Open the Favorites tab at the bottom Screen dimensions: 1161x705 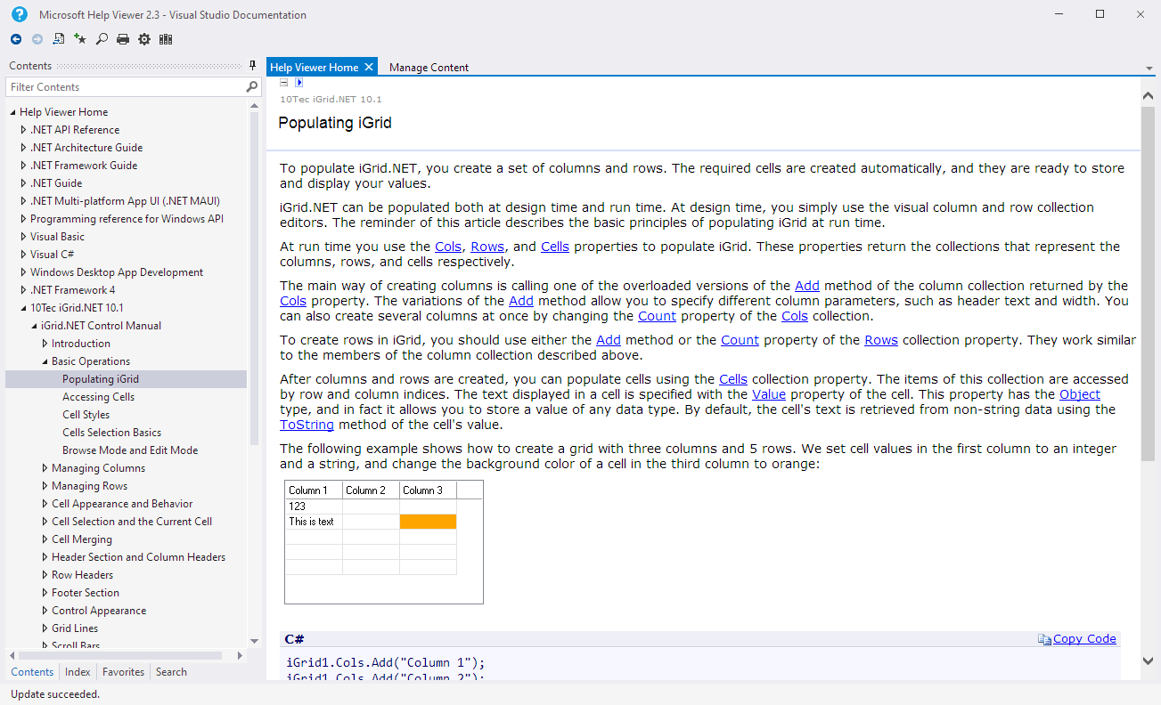(x=123, y=672)
